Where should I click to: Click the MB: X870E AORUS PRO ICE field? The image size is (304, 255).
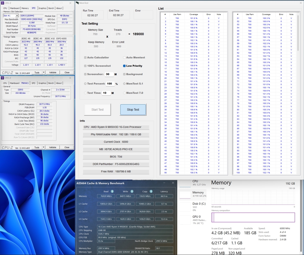click(116, 149)
